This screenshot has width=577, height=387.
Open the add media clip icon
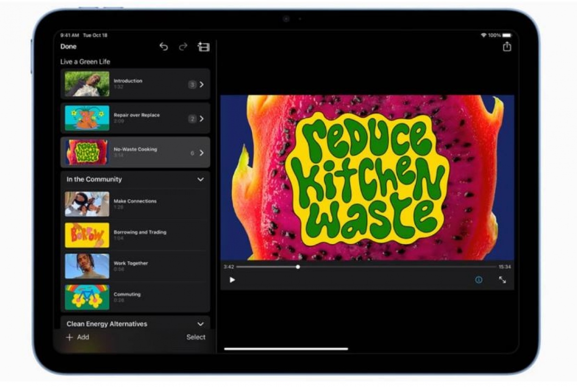point(203,47)
